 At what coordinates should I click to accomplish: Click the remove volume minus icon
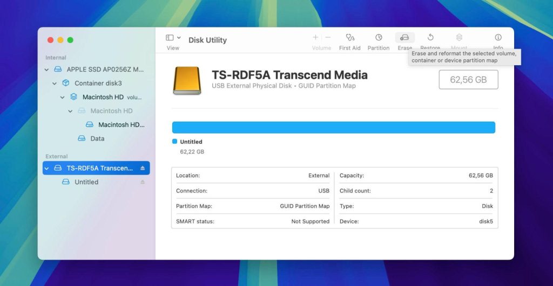[x=328, y=37]
